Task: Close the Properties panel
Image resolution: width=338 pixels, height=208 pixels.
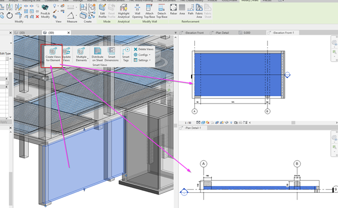Action: click(x=10, y=32)
